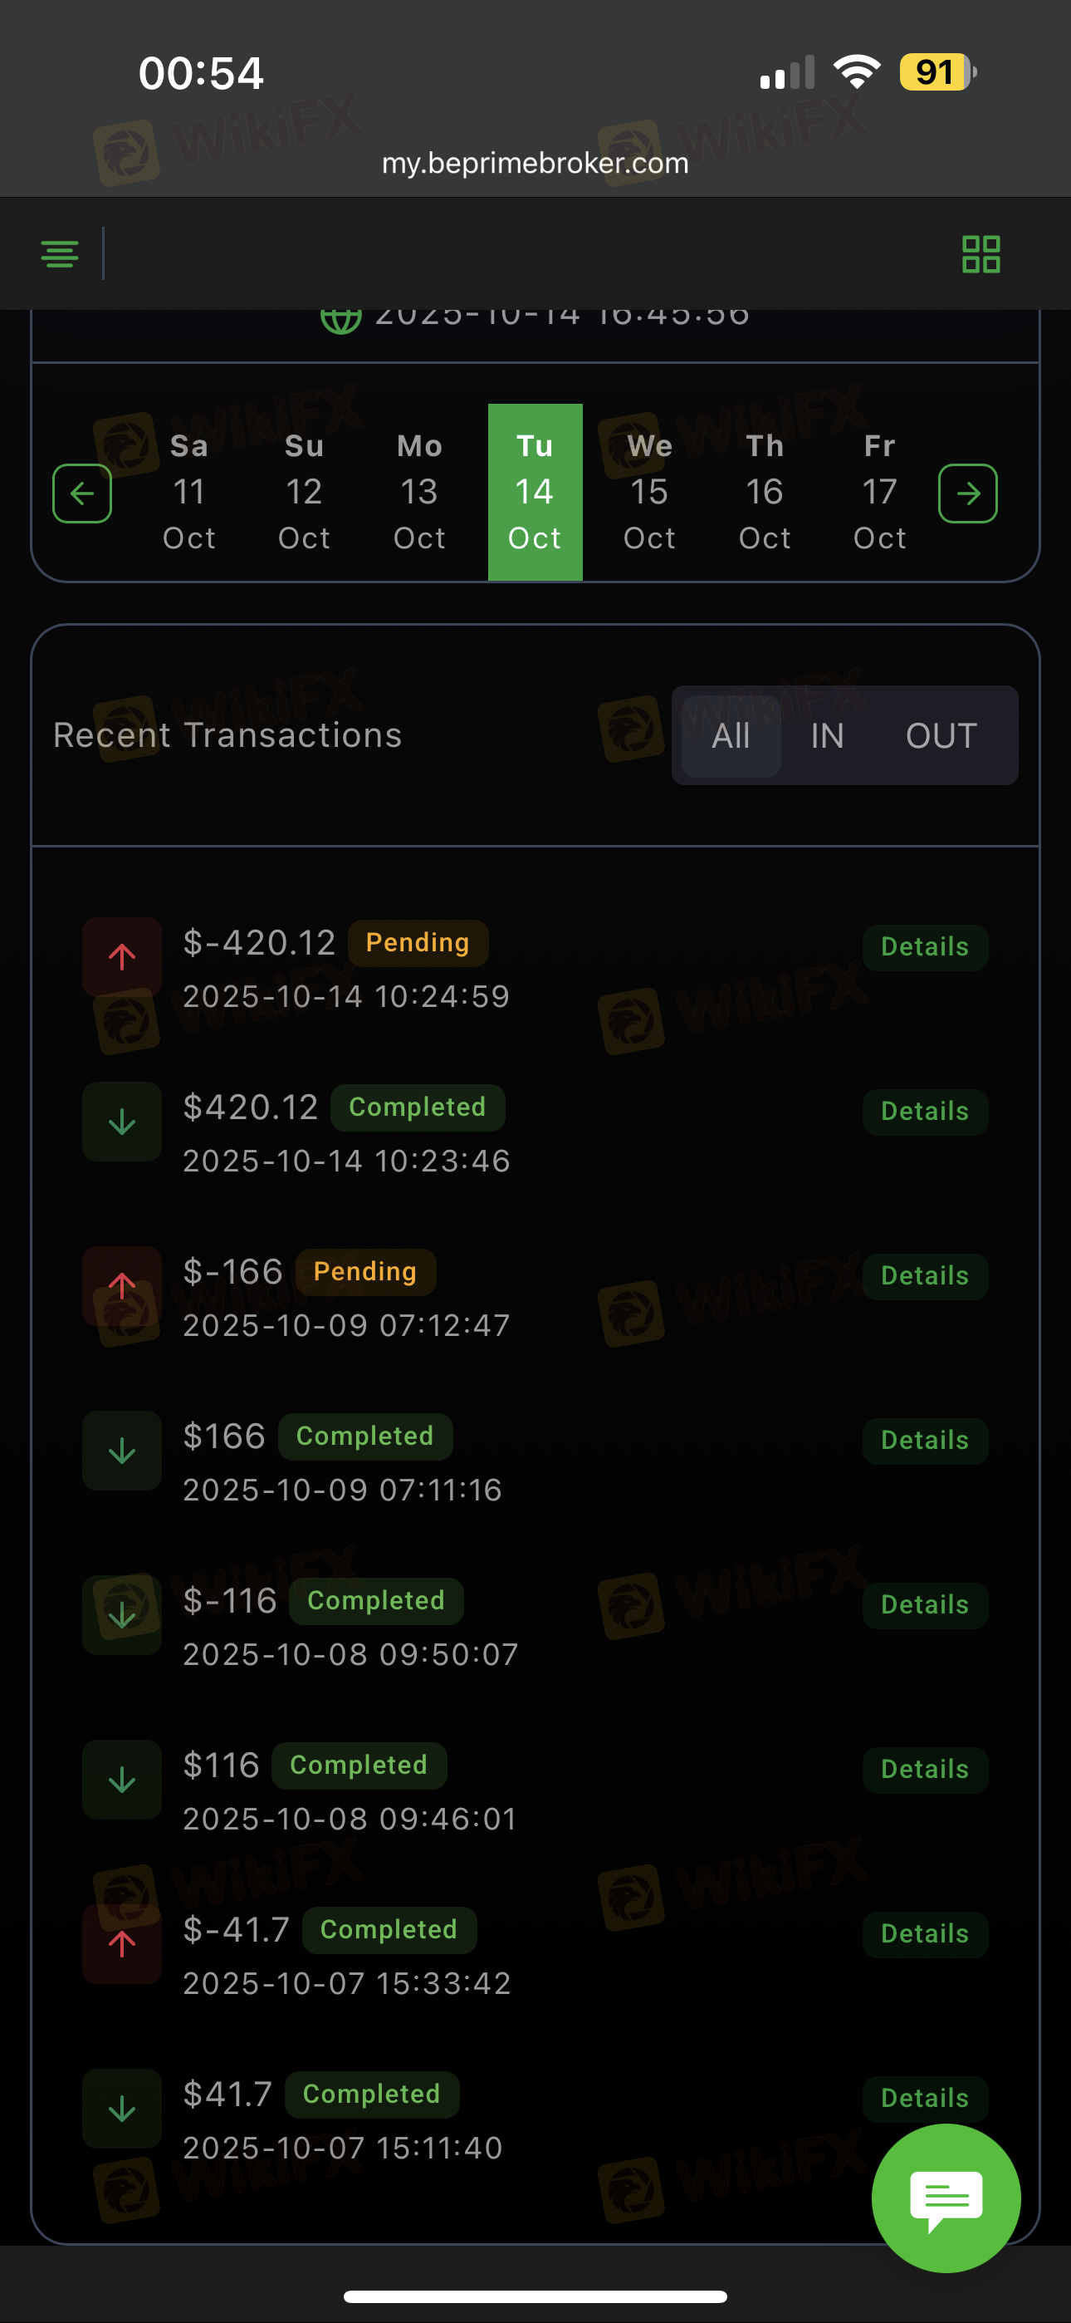Tap the green arrow icon for $420.12
This screenshot has height=2323, width=1071.
point(122,1122)
